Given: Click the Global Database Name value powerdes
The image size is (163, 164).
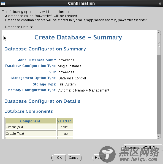Looking at the screenshot, I should point(66,60).
